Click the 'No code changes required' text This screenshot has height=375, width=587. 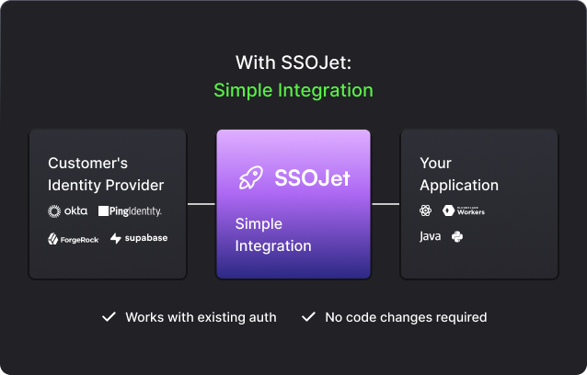tap(406, 317)
